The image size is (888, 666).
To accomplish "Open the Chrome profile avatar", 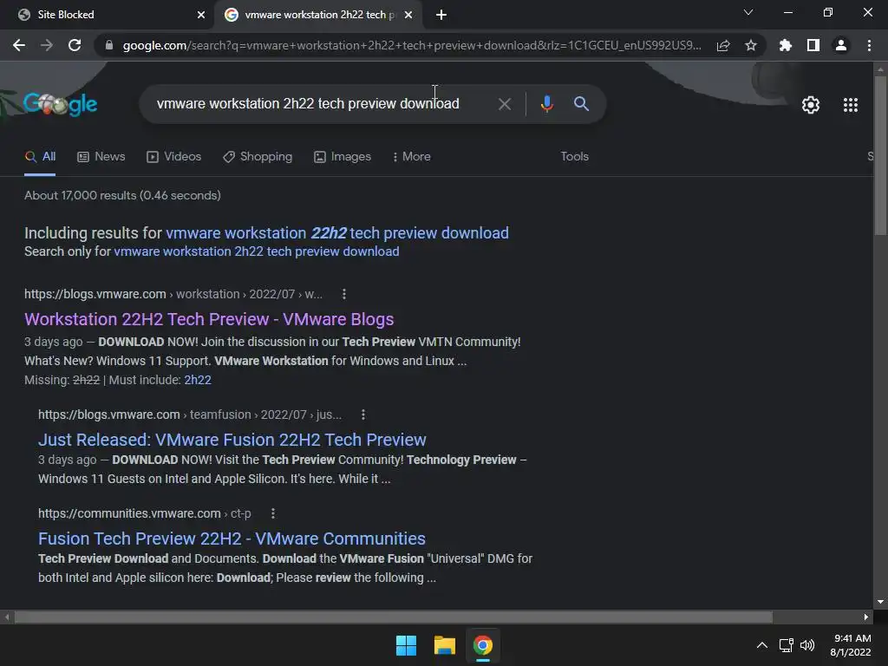I will pos(841,45).
